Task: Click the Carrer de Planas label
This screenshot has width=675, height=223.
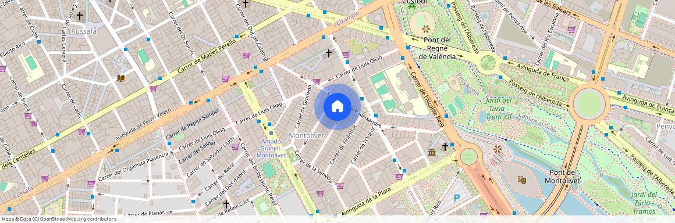Action: point(145,214)
